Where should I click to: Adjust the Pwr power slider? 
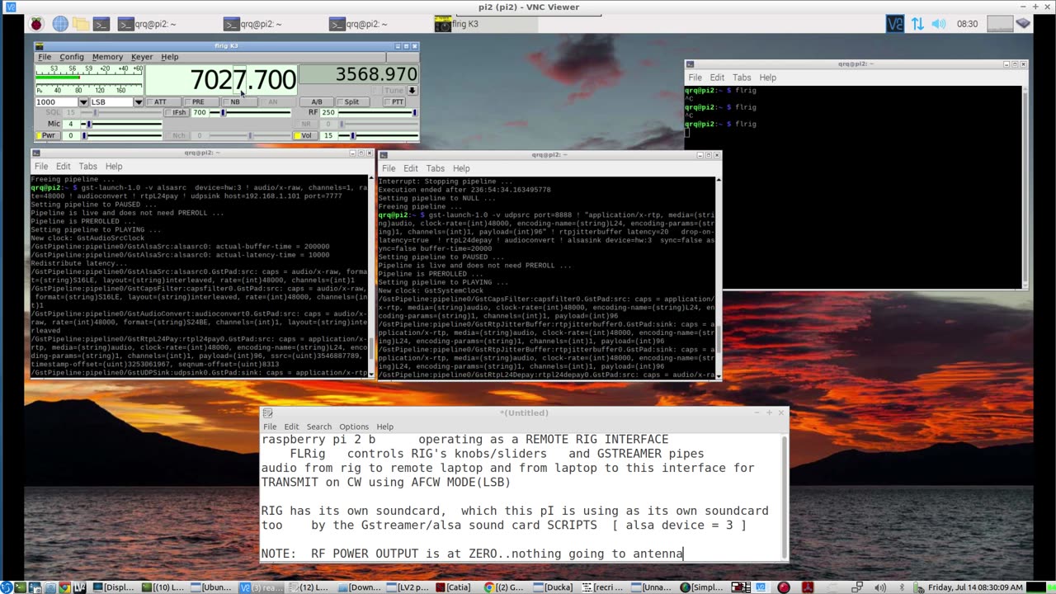(122, 135)
